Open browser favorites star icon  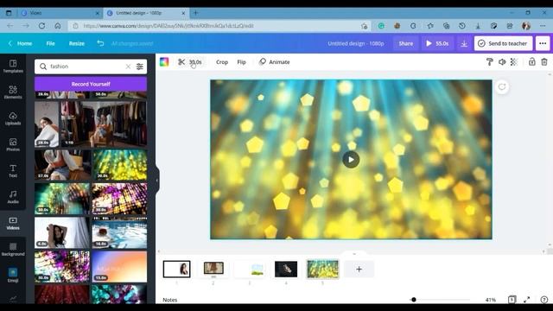pos(430,26)
